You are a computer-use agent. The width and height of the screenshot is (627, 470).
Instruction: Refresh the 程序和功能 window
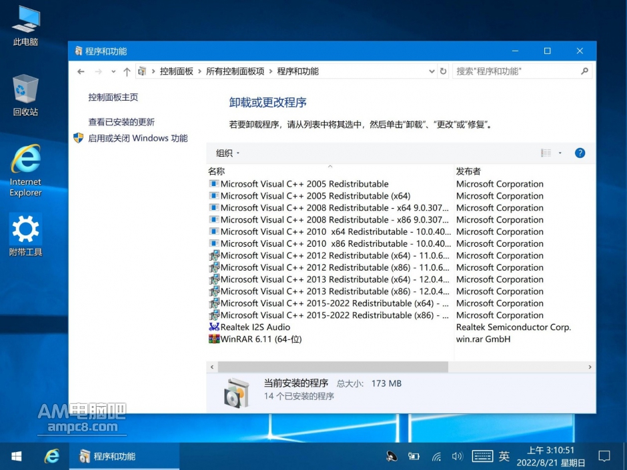pos(443,71)
